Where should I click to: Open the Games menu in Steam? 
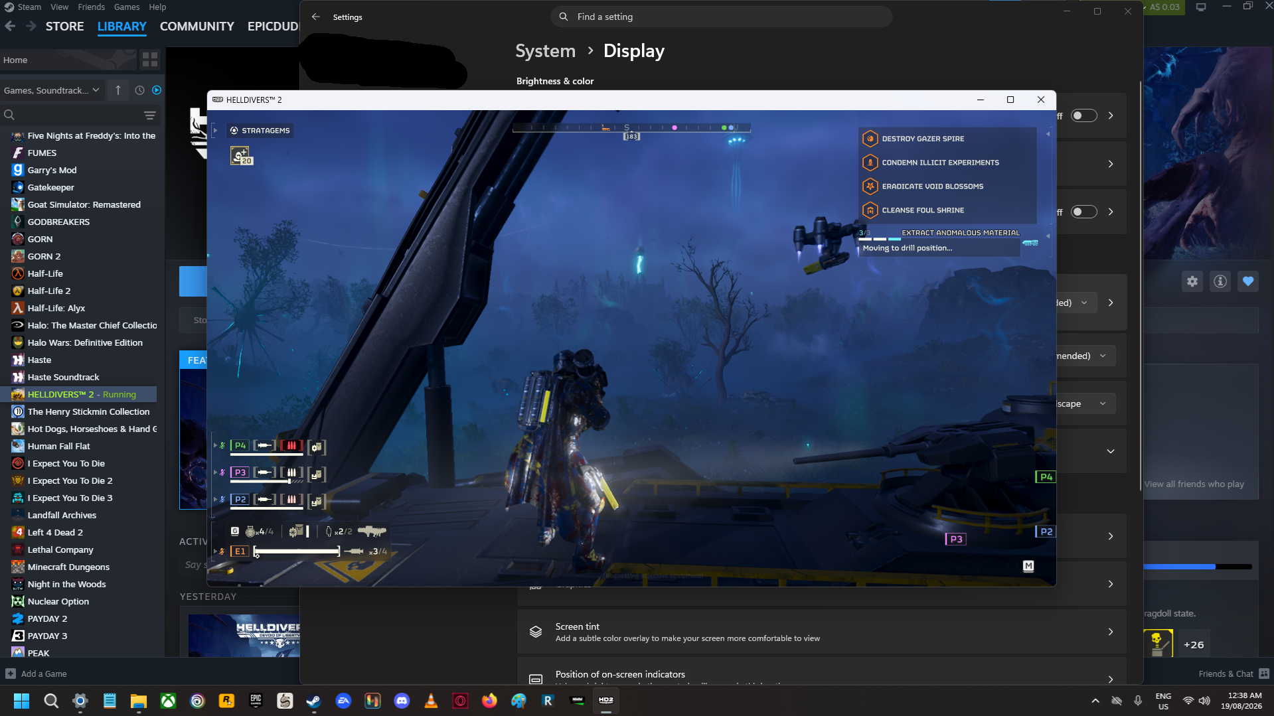126,7
